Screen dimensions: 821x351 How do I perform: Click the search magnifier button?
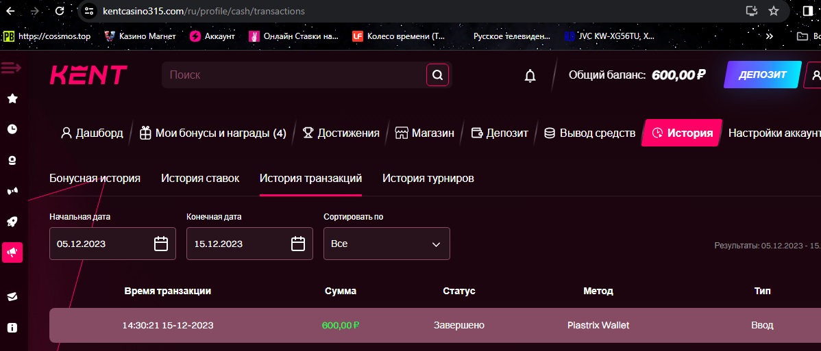click(x=437, y=75)
